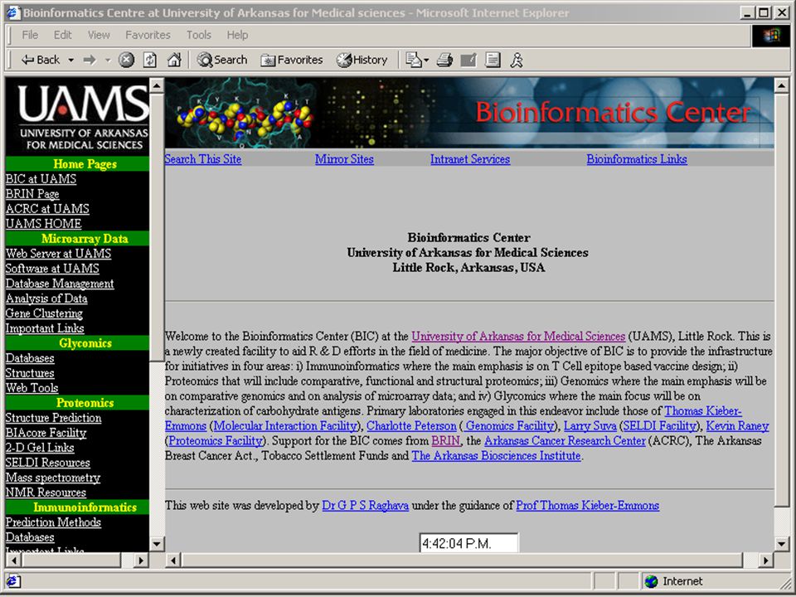Screen dimensions: 796x597
Task: Open the NMR Resources link
Action: click(46, 493)
